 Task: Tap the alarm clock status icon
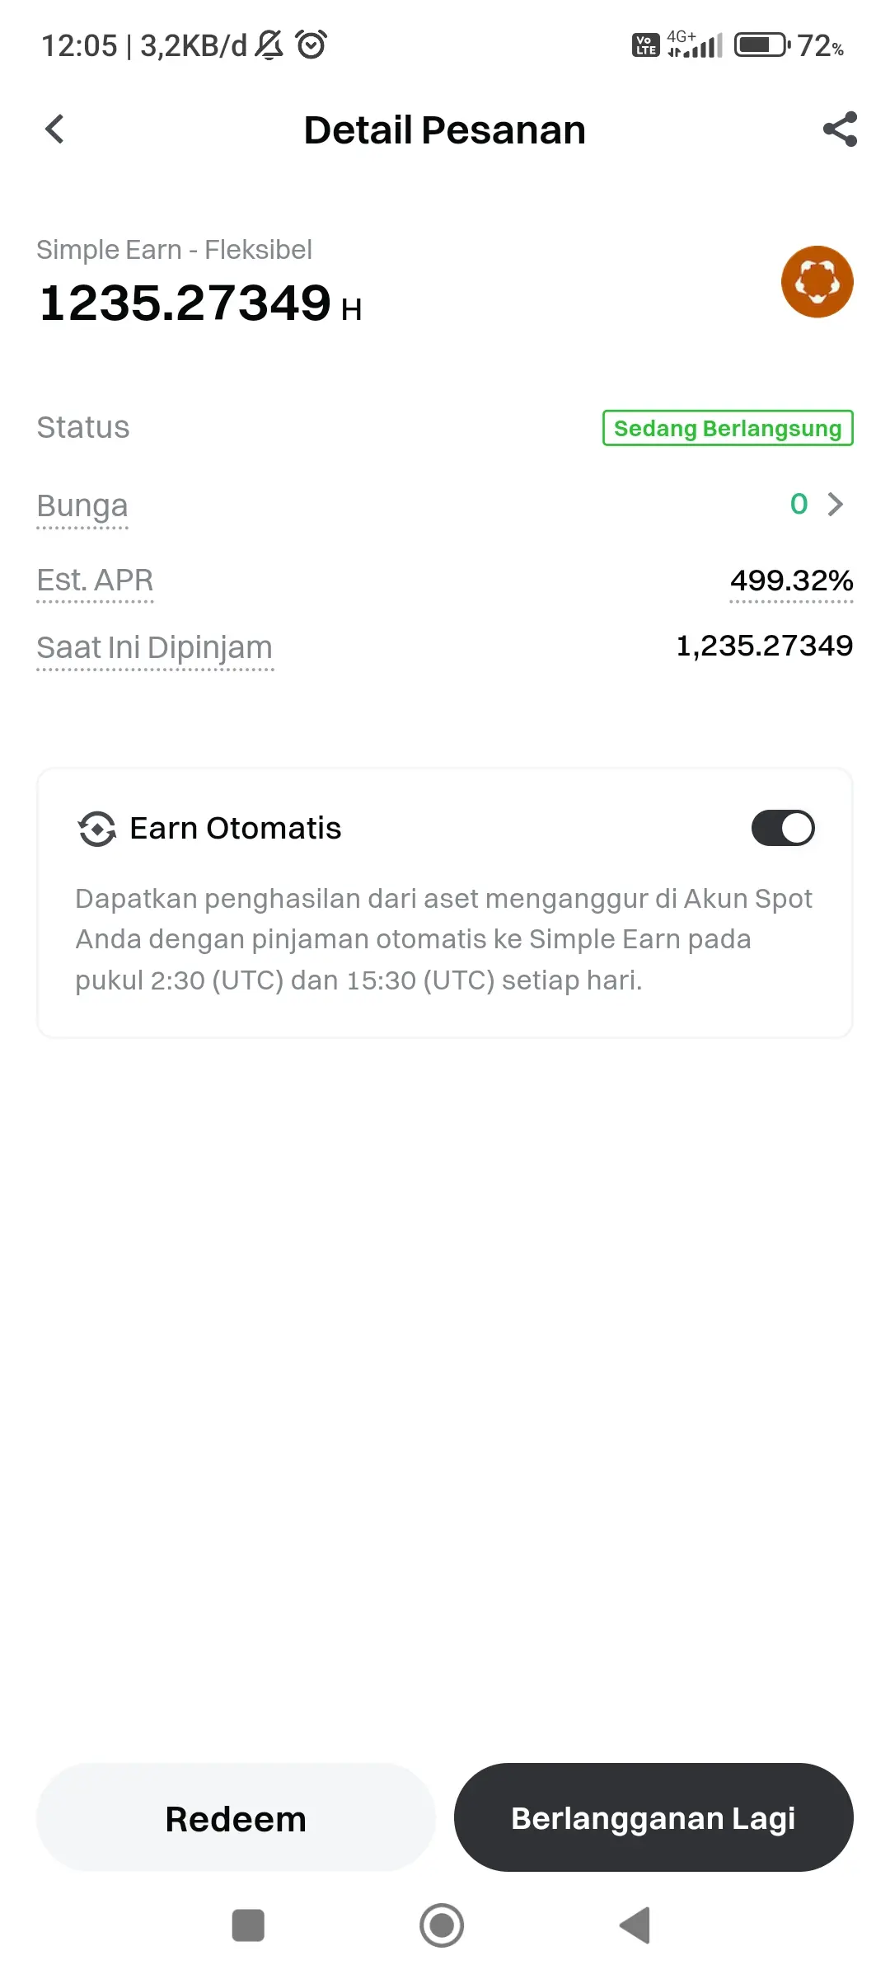click(x=311, y=45)
